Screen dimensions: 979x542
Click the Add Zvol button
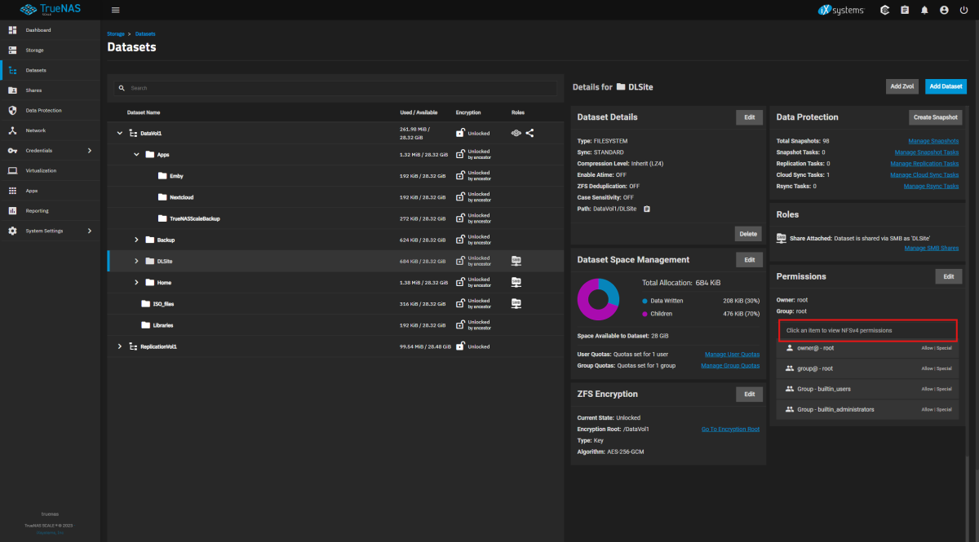[x=902, y=86]
